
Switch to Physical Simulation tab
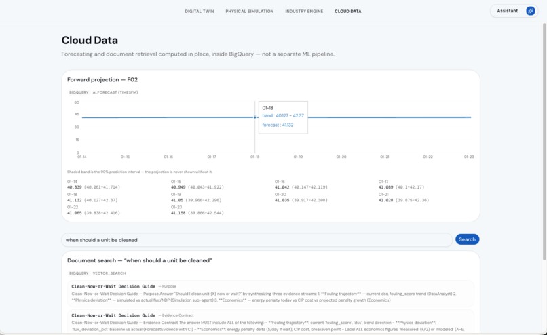pos(250,11)
